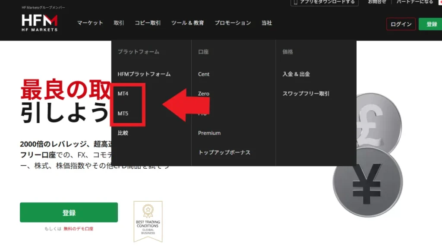Viewport: 442px width, 246px height.
Task: Open the コピー取引 menu
Action: click(x=148, y=23)
